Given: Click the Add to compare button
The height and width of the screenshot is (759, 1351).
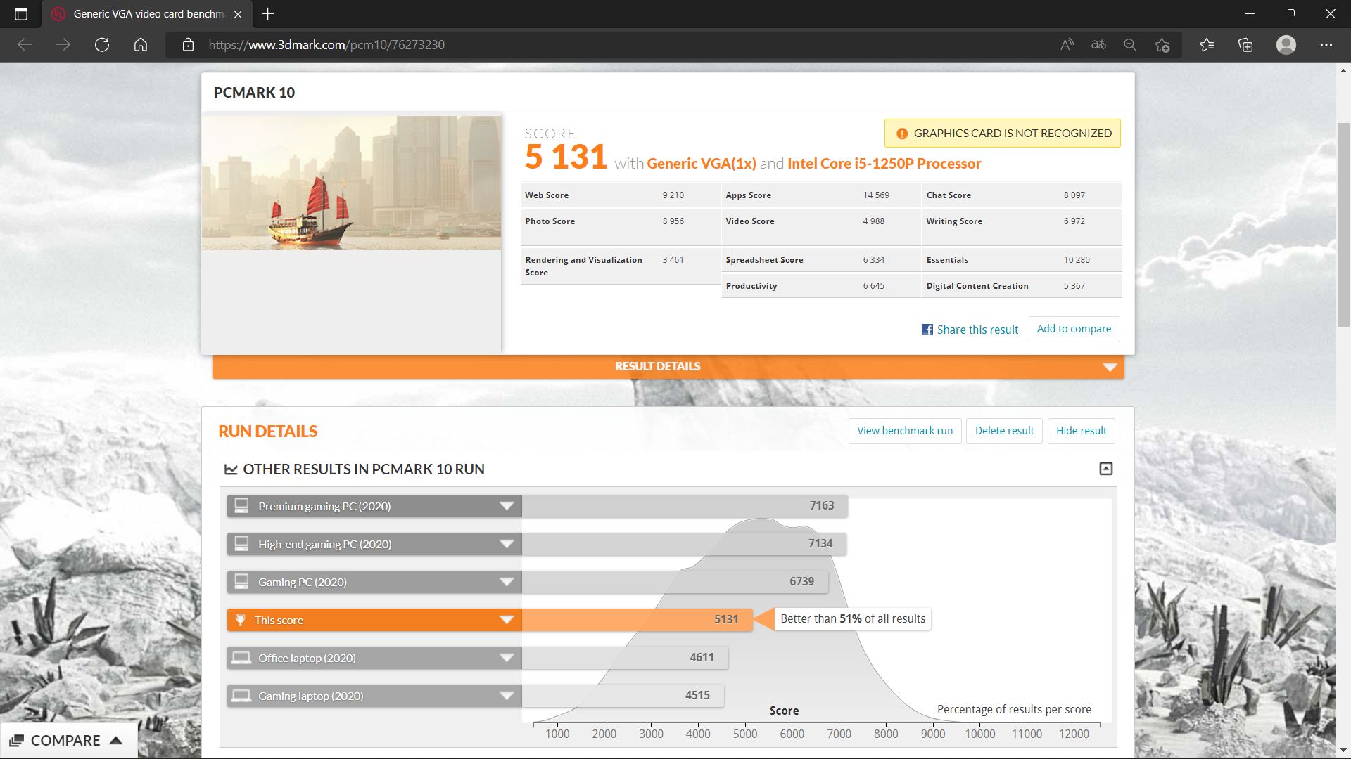Looking at the screenshot, I should click(x=1074, y=329).
